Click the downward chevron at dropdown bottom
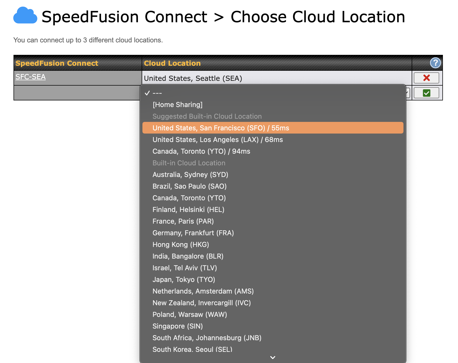This screenshot has height=363, width=458. coord(272,357)
